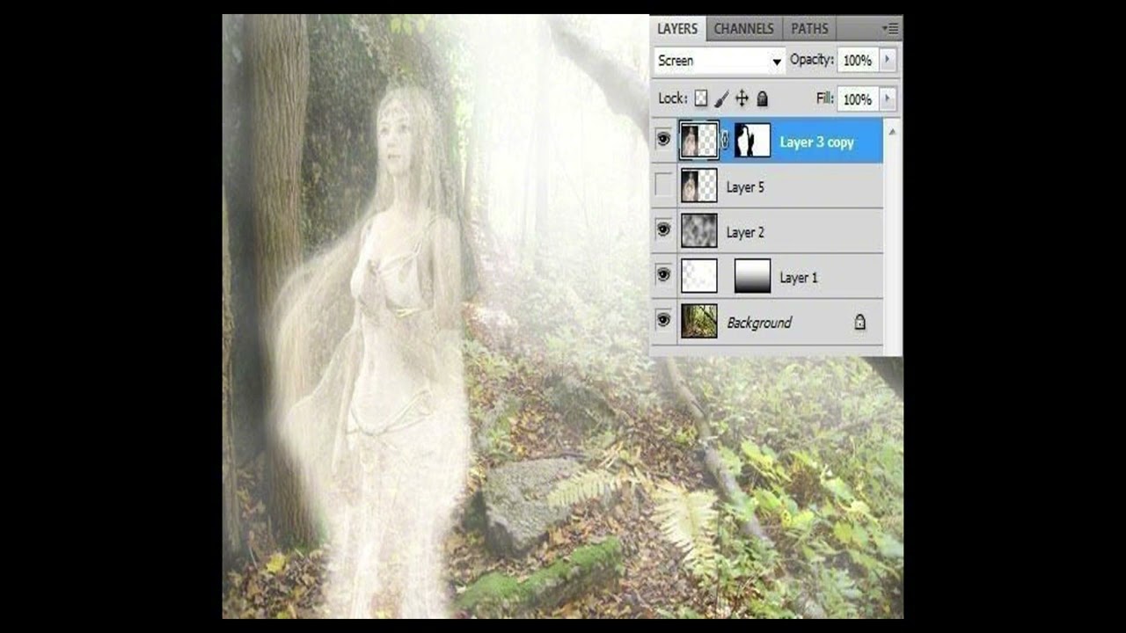The width and height of the screenshot is (1126, 633).
Task: Select the Background layer thumbnail
Action: 699,322
